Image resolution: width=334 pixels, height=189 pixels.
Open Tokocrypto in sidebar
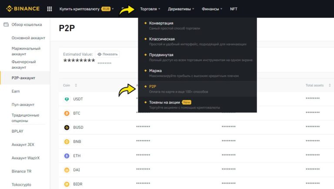[21, 185]
